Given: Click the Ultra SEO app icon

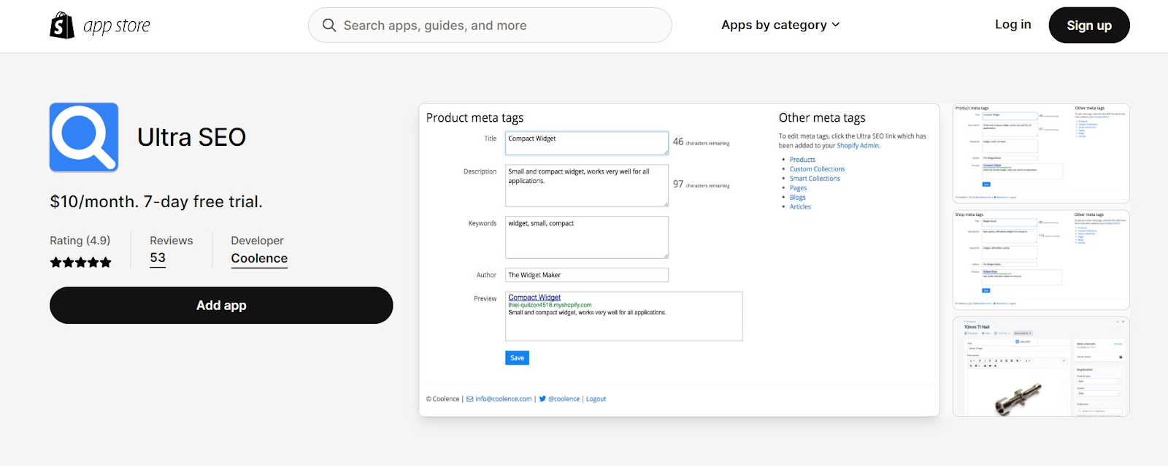Looking at the screenshot, I should tap(84, 137).
